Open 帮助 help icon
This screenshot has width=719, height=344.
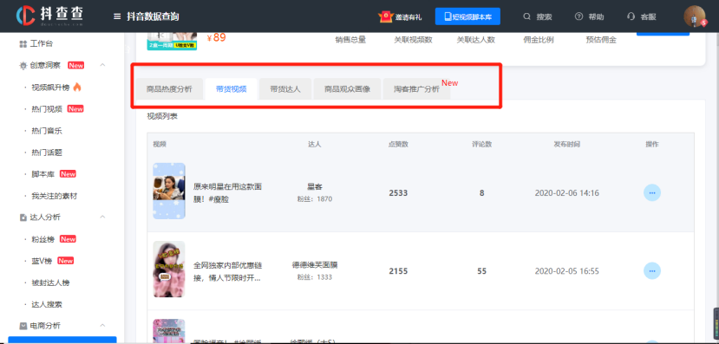(578, 17)
